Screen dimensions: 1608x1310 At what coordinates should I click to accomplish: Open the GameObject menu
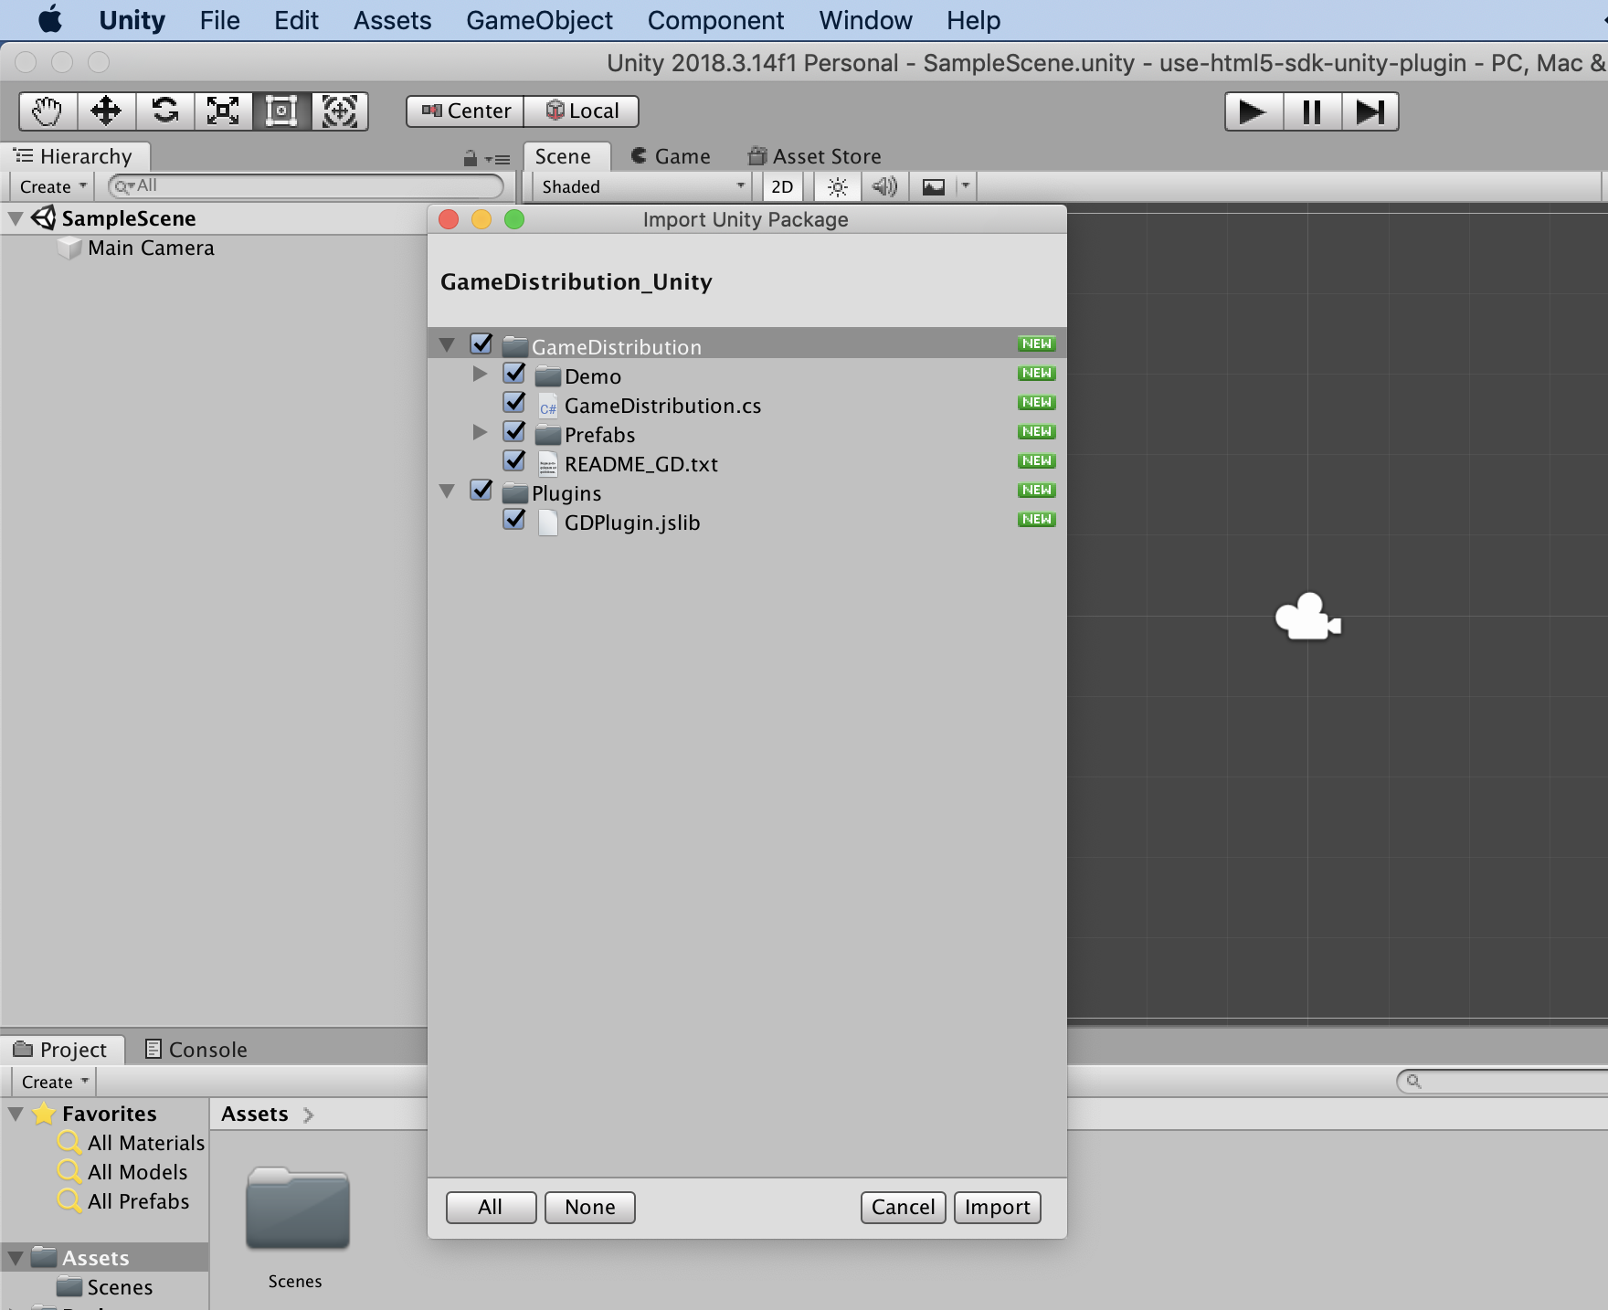click(x=539, y=20)
